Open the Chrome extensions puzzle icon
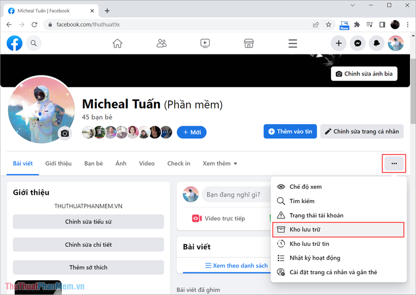The height and width of the screenshot is (295, 416). [x=357, y=25]
